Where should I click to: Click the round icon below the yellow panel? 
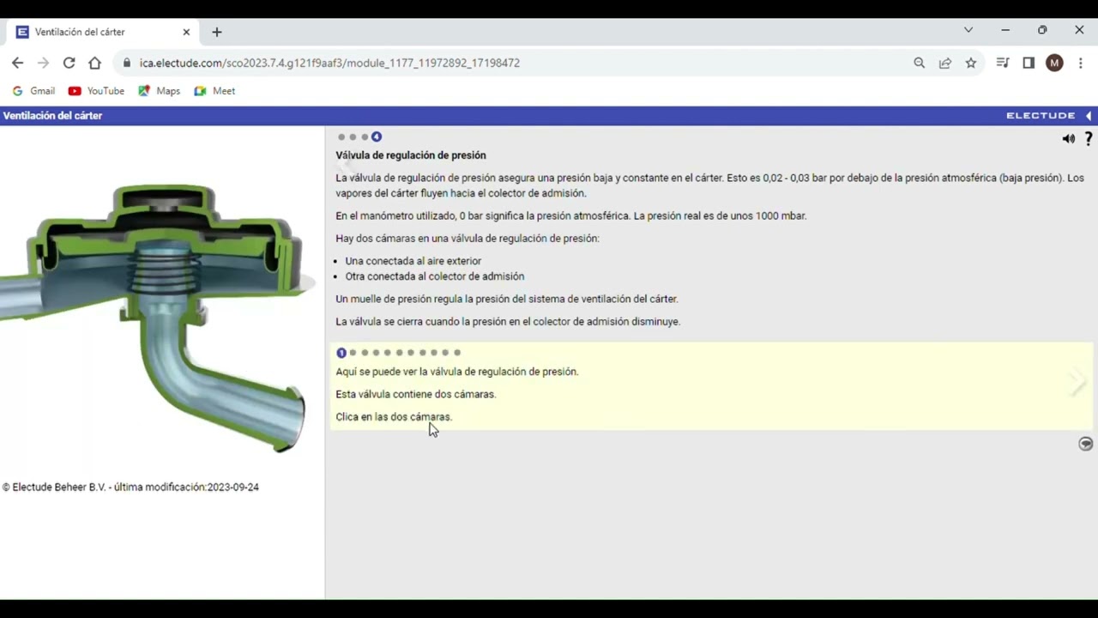1086,443
